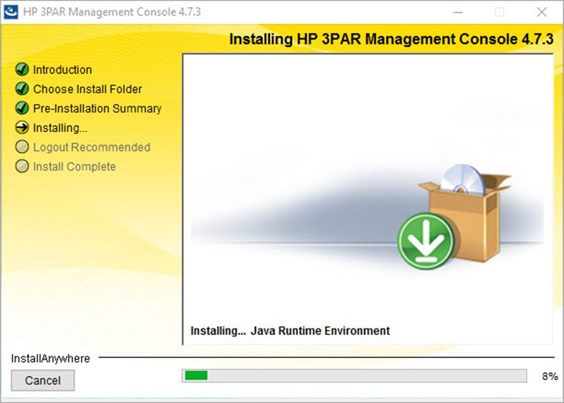Screen dimensions: 564x403
Task: Click the checkmark icon beside Choose Install Folder
Action: [x=22, y=89]
